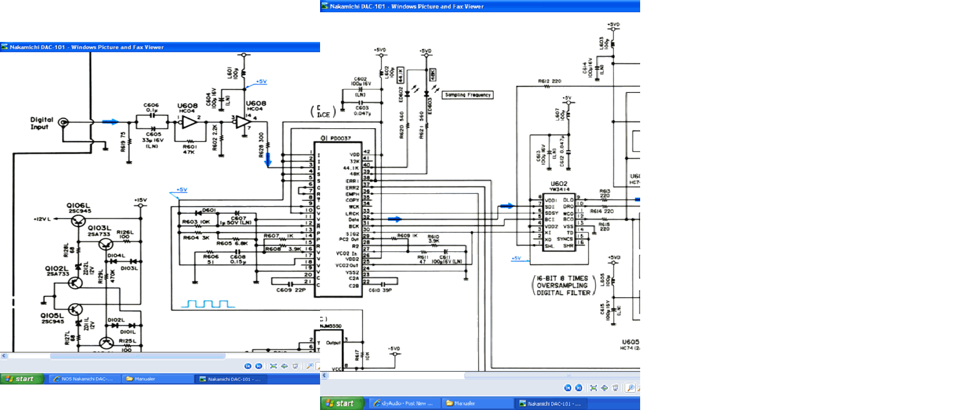Click the 'U602' chip label
This screenshot has width=976, height=410.
559,183
